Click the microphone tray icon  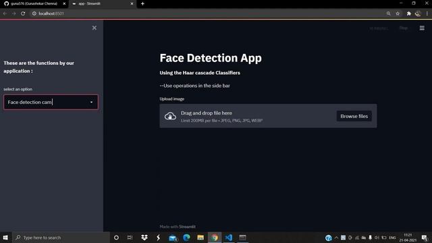(371, 238)
